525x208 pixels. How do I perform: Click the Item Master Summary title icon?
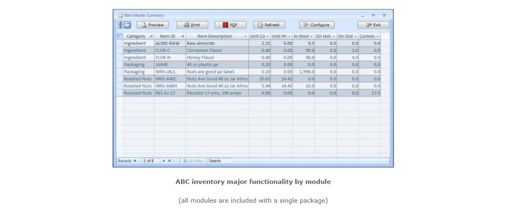(x=120, y=15)
